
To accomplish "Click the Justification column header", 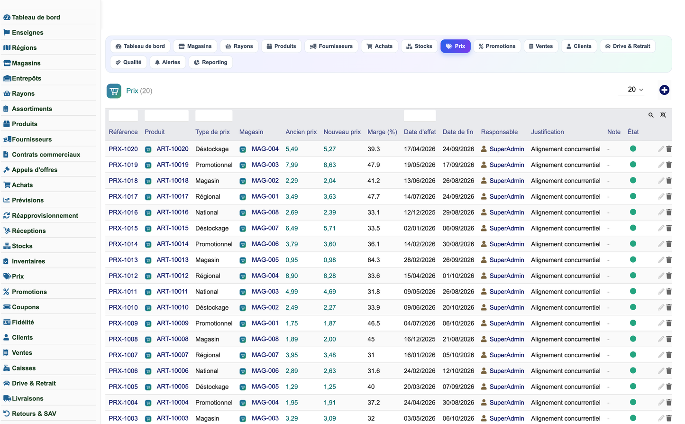I will click(548, 132).
